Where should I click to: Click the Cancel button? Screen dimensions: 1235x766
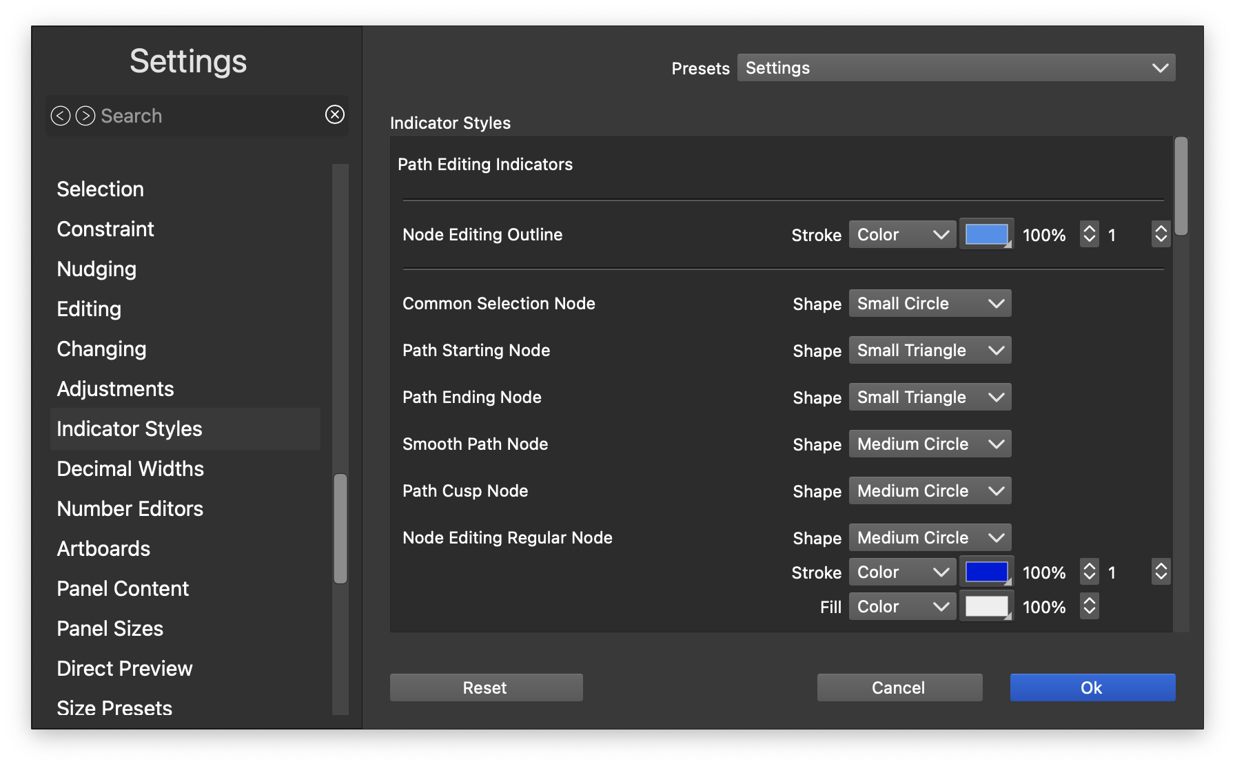(899, 687)
